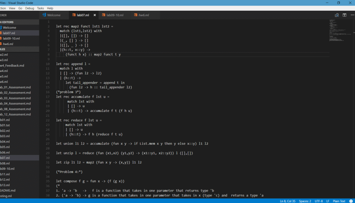Open lab05.ml in the file tree
355x203 pixels.
pyautogui.click(x=19, y=147)
